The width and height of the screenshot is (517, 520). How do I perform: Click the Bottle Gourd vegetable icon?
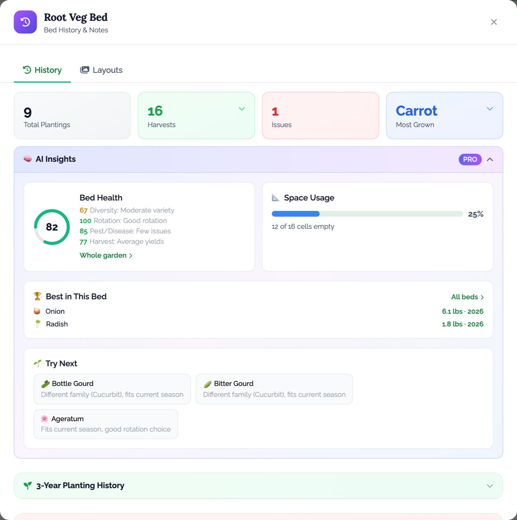pos(45,384)
